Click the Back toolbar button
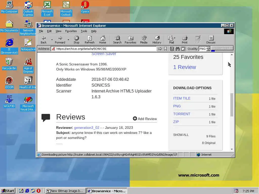This screenshot has height=194, width=259. (44, 40)
